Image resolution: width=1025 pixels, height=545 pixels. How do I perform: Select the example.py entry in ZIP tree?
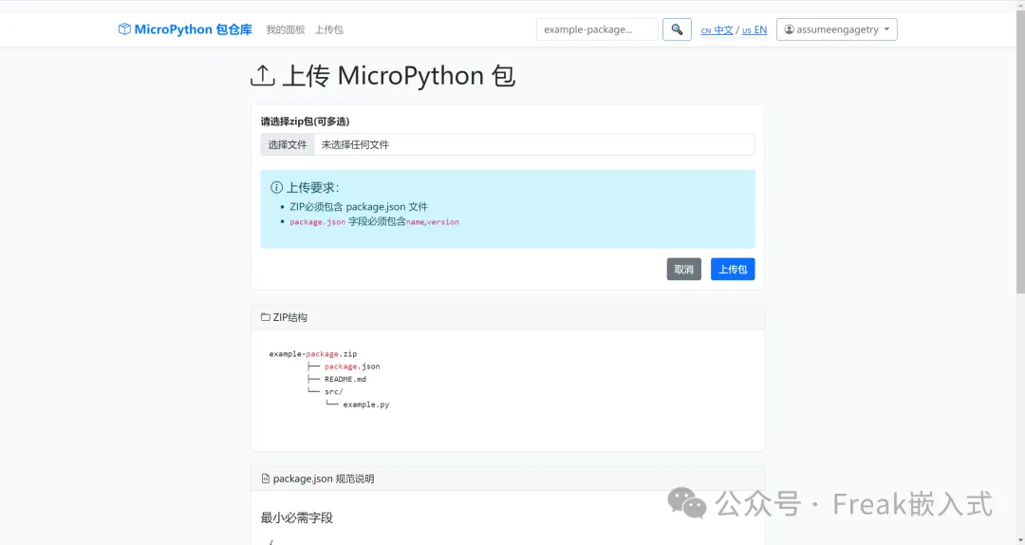[366, 404]
